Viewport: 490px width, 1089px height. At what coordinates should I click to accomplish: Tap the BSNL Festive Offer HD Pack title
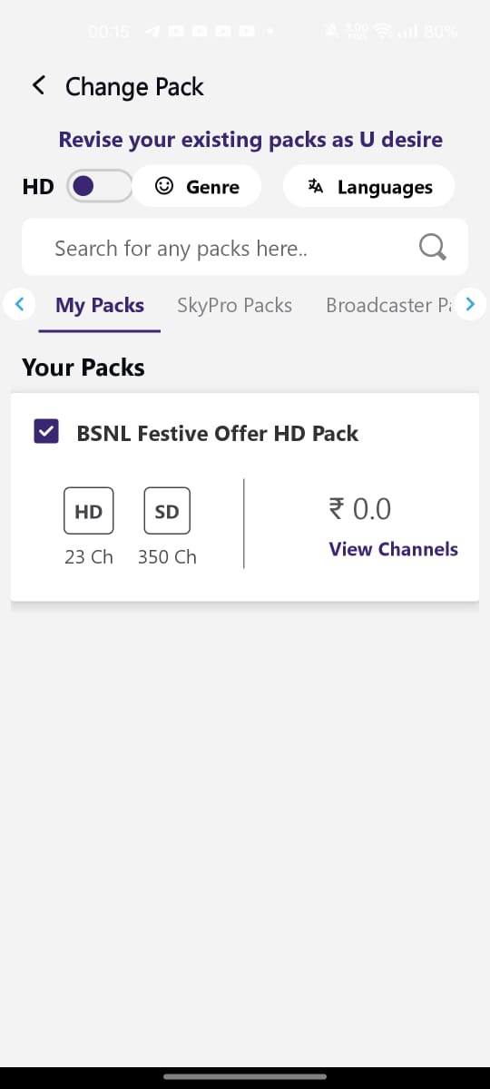[218, 433]
